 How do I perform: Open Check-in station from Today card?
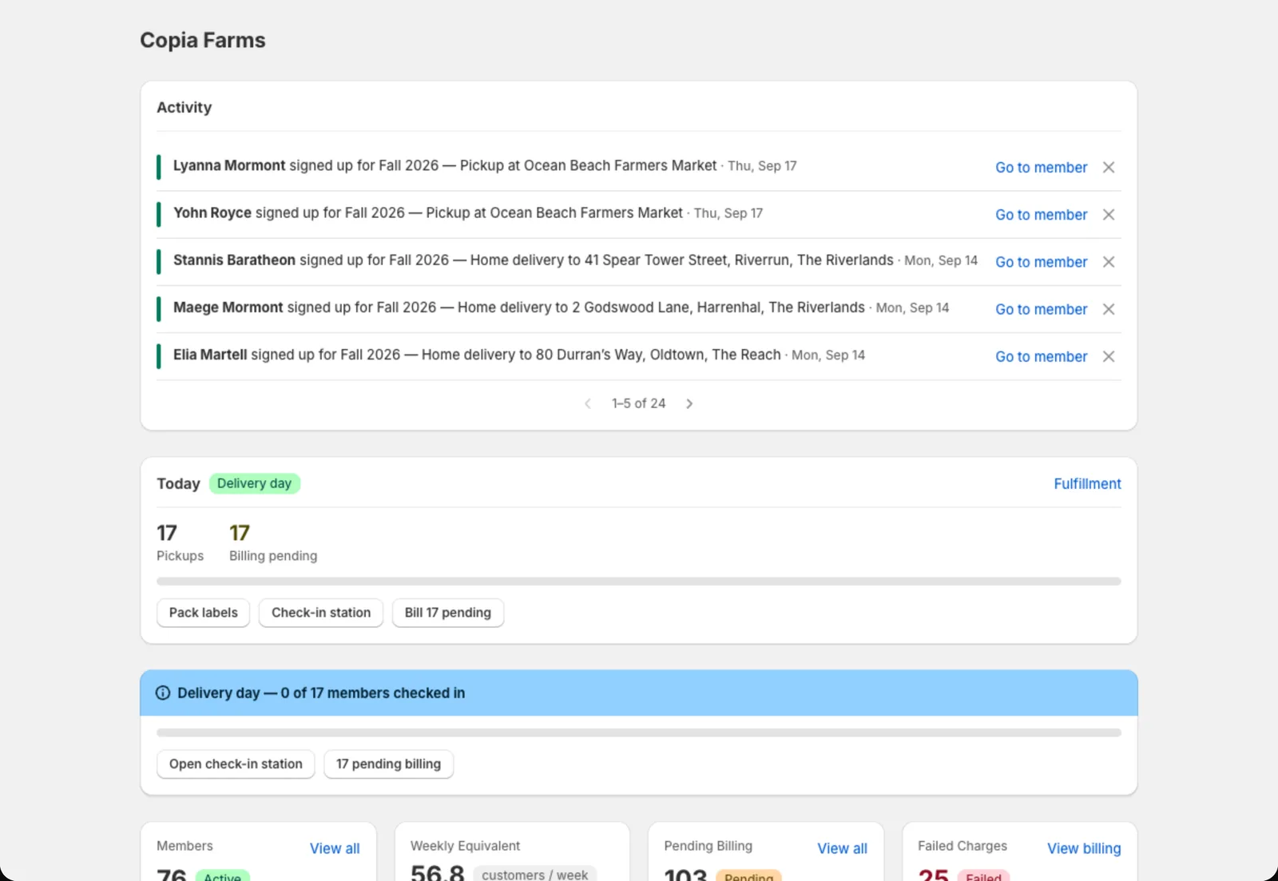tap(321, 613)
